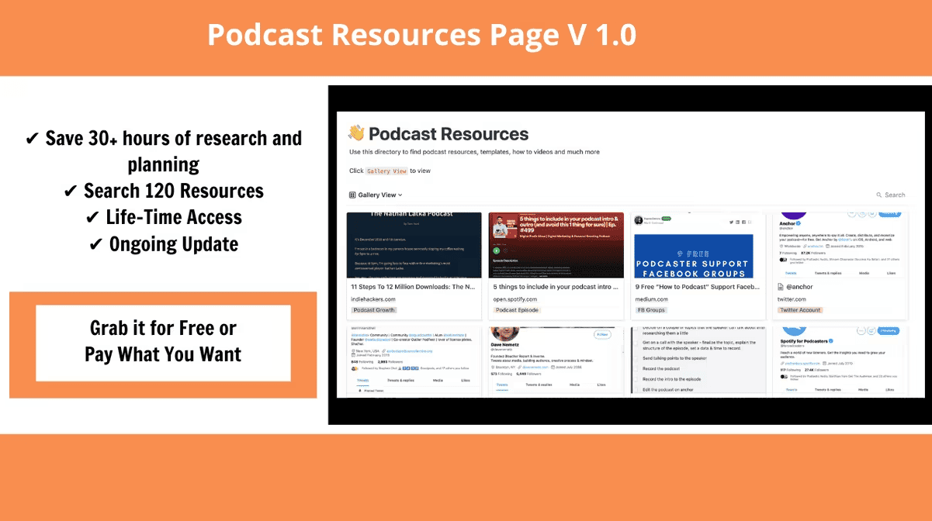This screenshot has width=932, height=521.
Task: Click the Twitter share icon on Facebook Groups card
Action: [x=731, y=222]
